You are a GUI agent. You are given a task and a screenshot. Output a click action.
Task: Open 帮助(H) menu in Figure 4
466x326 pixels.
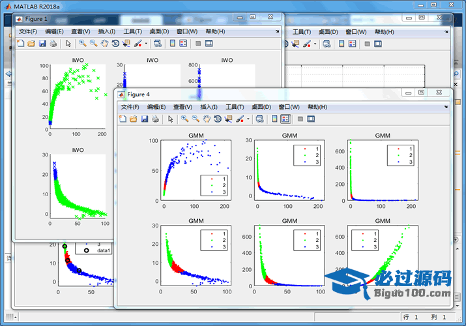(317, 107)
